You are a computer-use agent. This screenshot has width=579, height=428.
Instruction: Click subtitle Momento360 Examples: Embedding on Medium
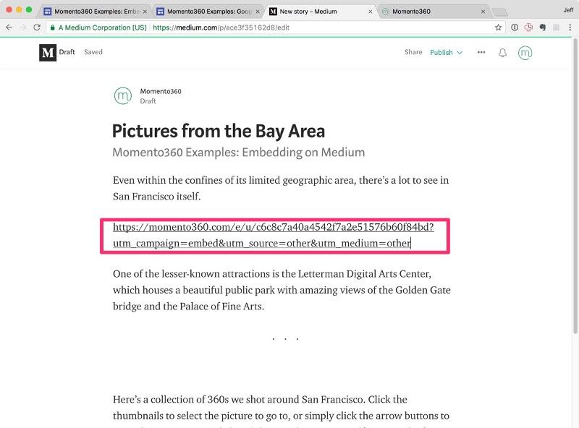point(239,152)
